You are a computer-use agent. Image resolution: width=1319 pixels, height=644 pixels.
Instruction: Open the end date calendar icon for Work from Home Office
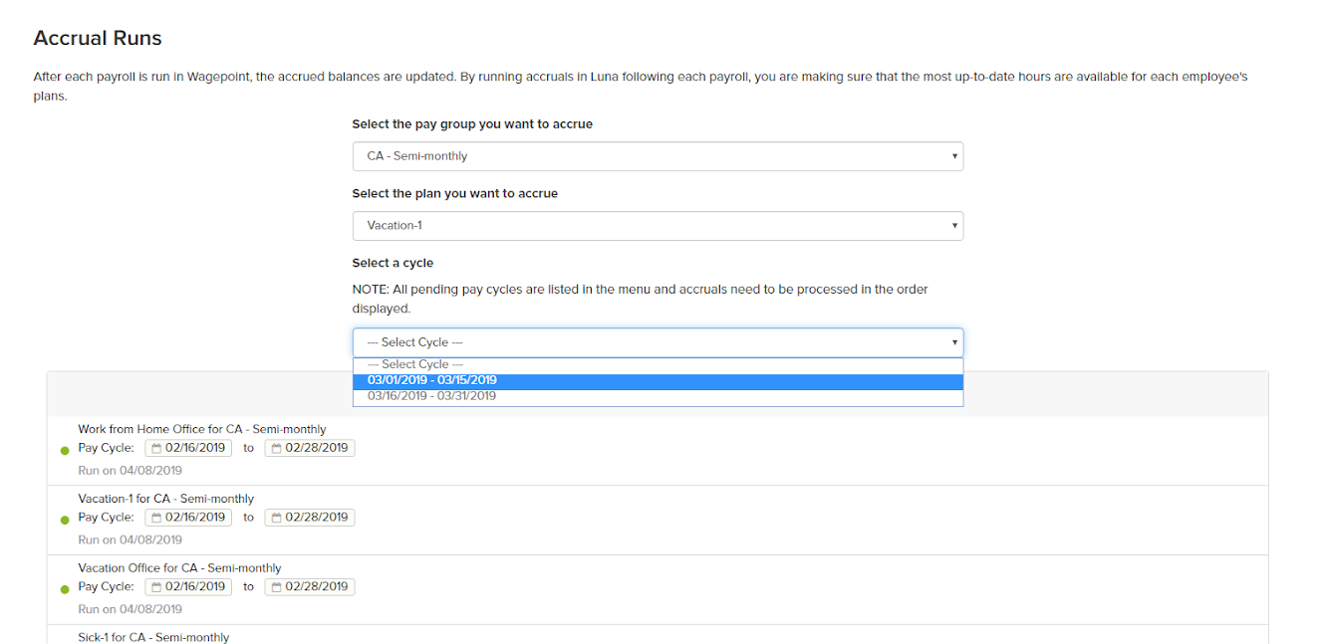point(276,448)
